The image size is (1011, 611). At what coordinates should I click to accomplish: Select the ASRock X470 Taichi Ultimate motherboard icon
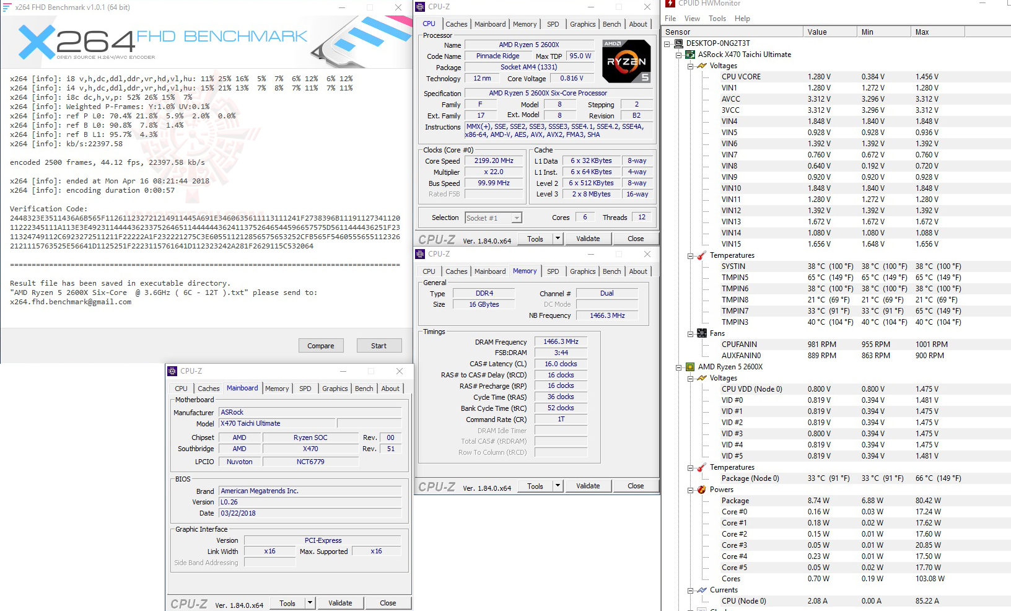pyautogui.click(x=690, y=55)
